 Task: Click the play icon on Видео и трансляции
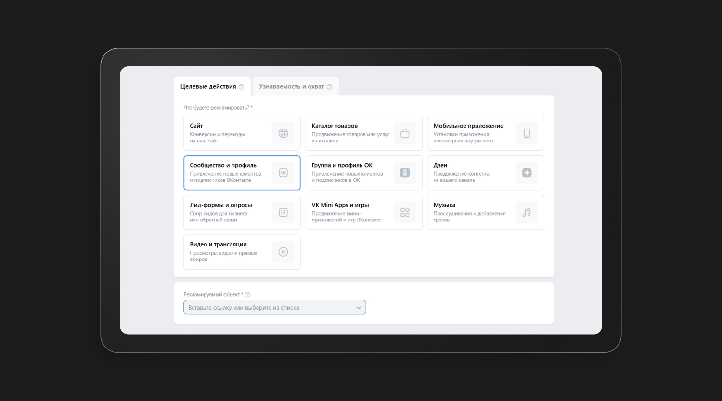[x=284, y=252]
